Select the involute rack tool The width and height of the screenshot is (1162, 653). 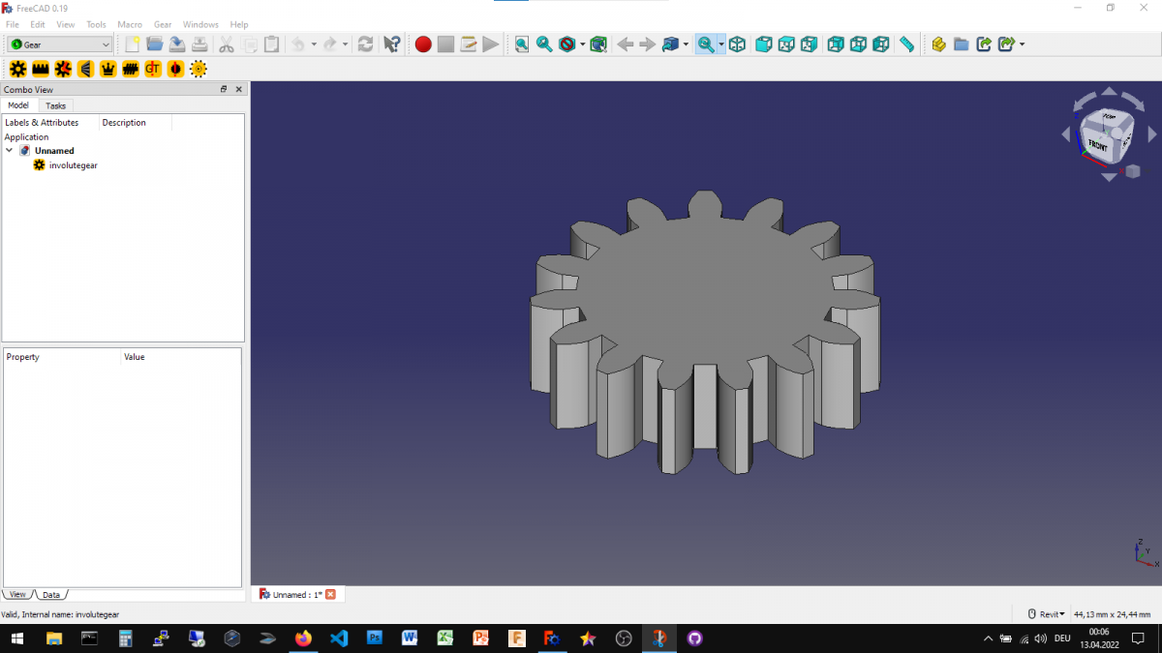(40, 69)
